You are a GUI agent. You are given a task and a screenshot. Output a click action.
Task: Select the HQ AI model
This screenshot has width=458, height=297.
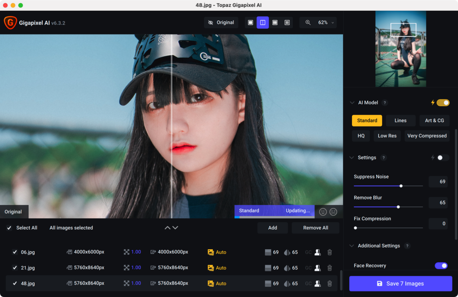(361, 136)
